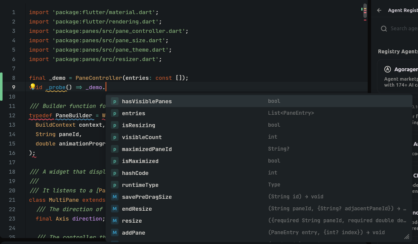Click line number 12 in gutter
The width and height of the screenshot is (418, 244).
[x=12, y=116]
